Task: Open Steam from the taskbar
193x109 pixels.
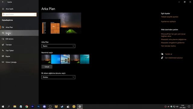Action: pyautogui.click(x=62, y=107)
